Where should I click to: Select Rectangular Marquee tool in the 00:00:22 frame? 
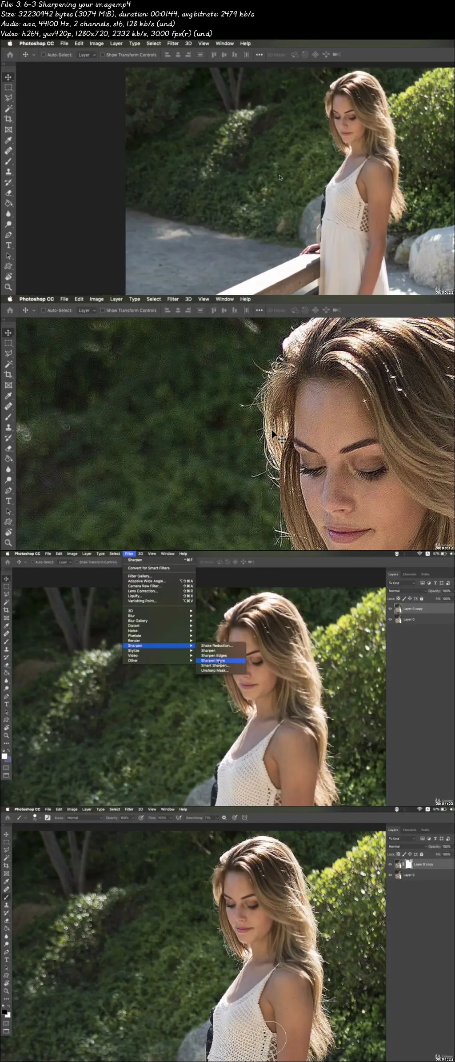tap(8, 88)
